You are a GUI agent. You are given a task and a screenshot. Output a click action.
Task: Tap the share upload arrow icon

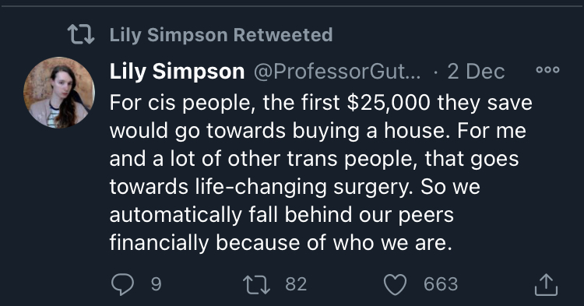546,285
